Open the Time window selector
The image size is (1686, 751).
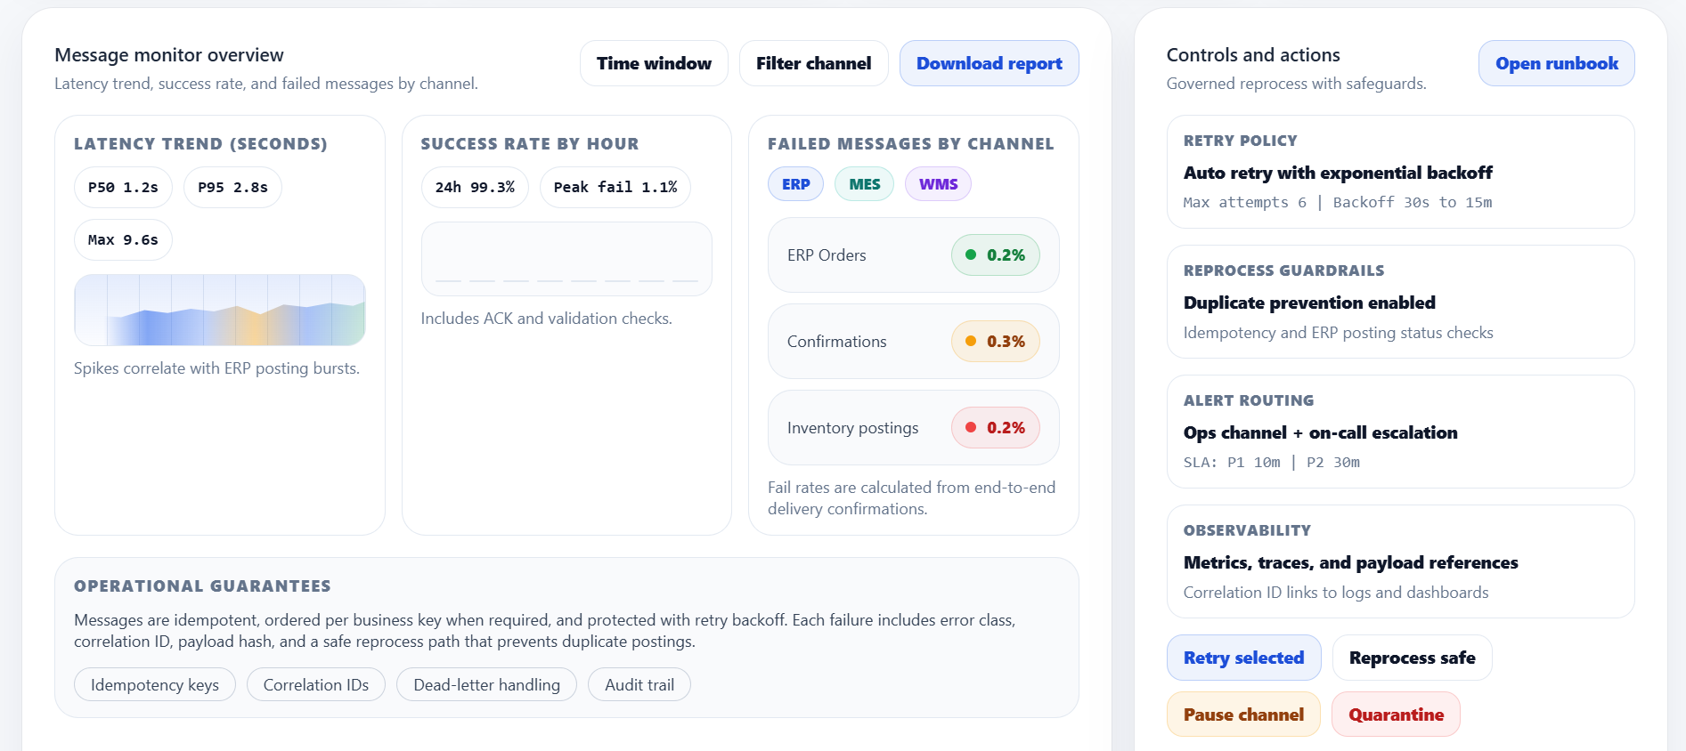[654, 63]
